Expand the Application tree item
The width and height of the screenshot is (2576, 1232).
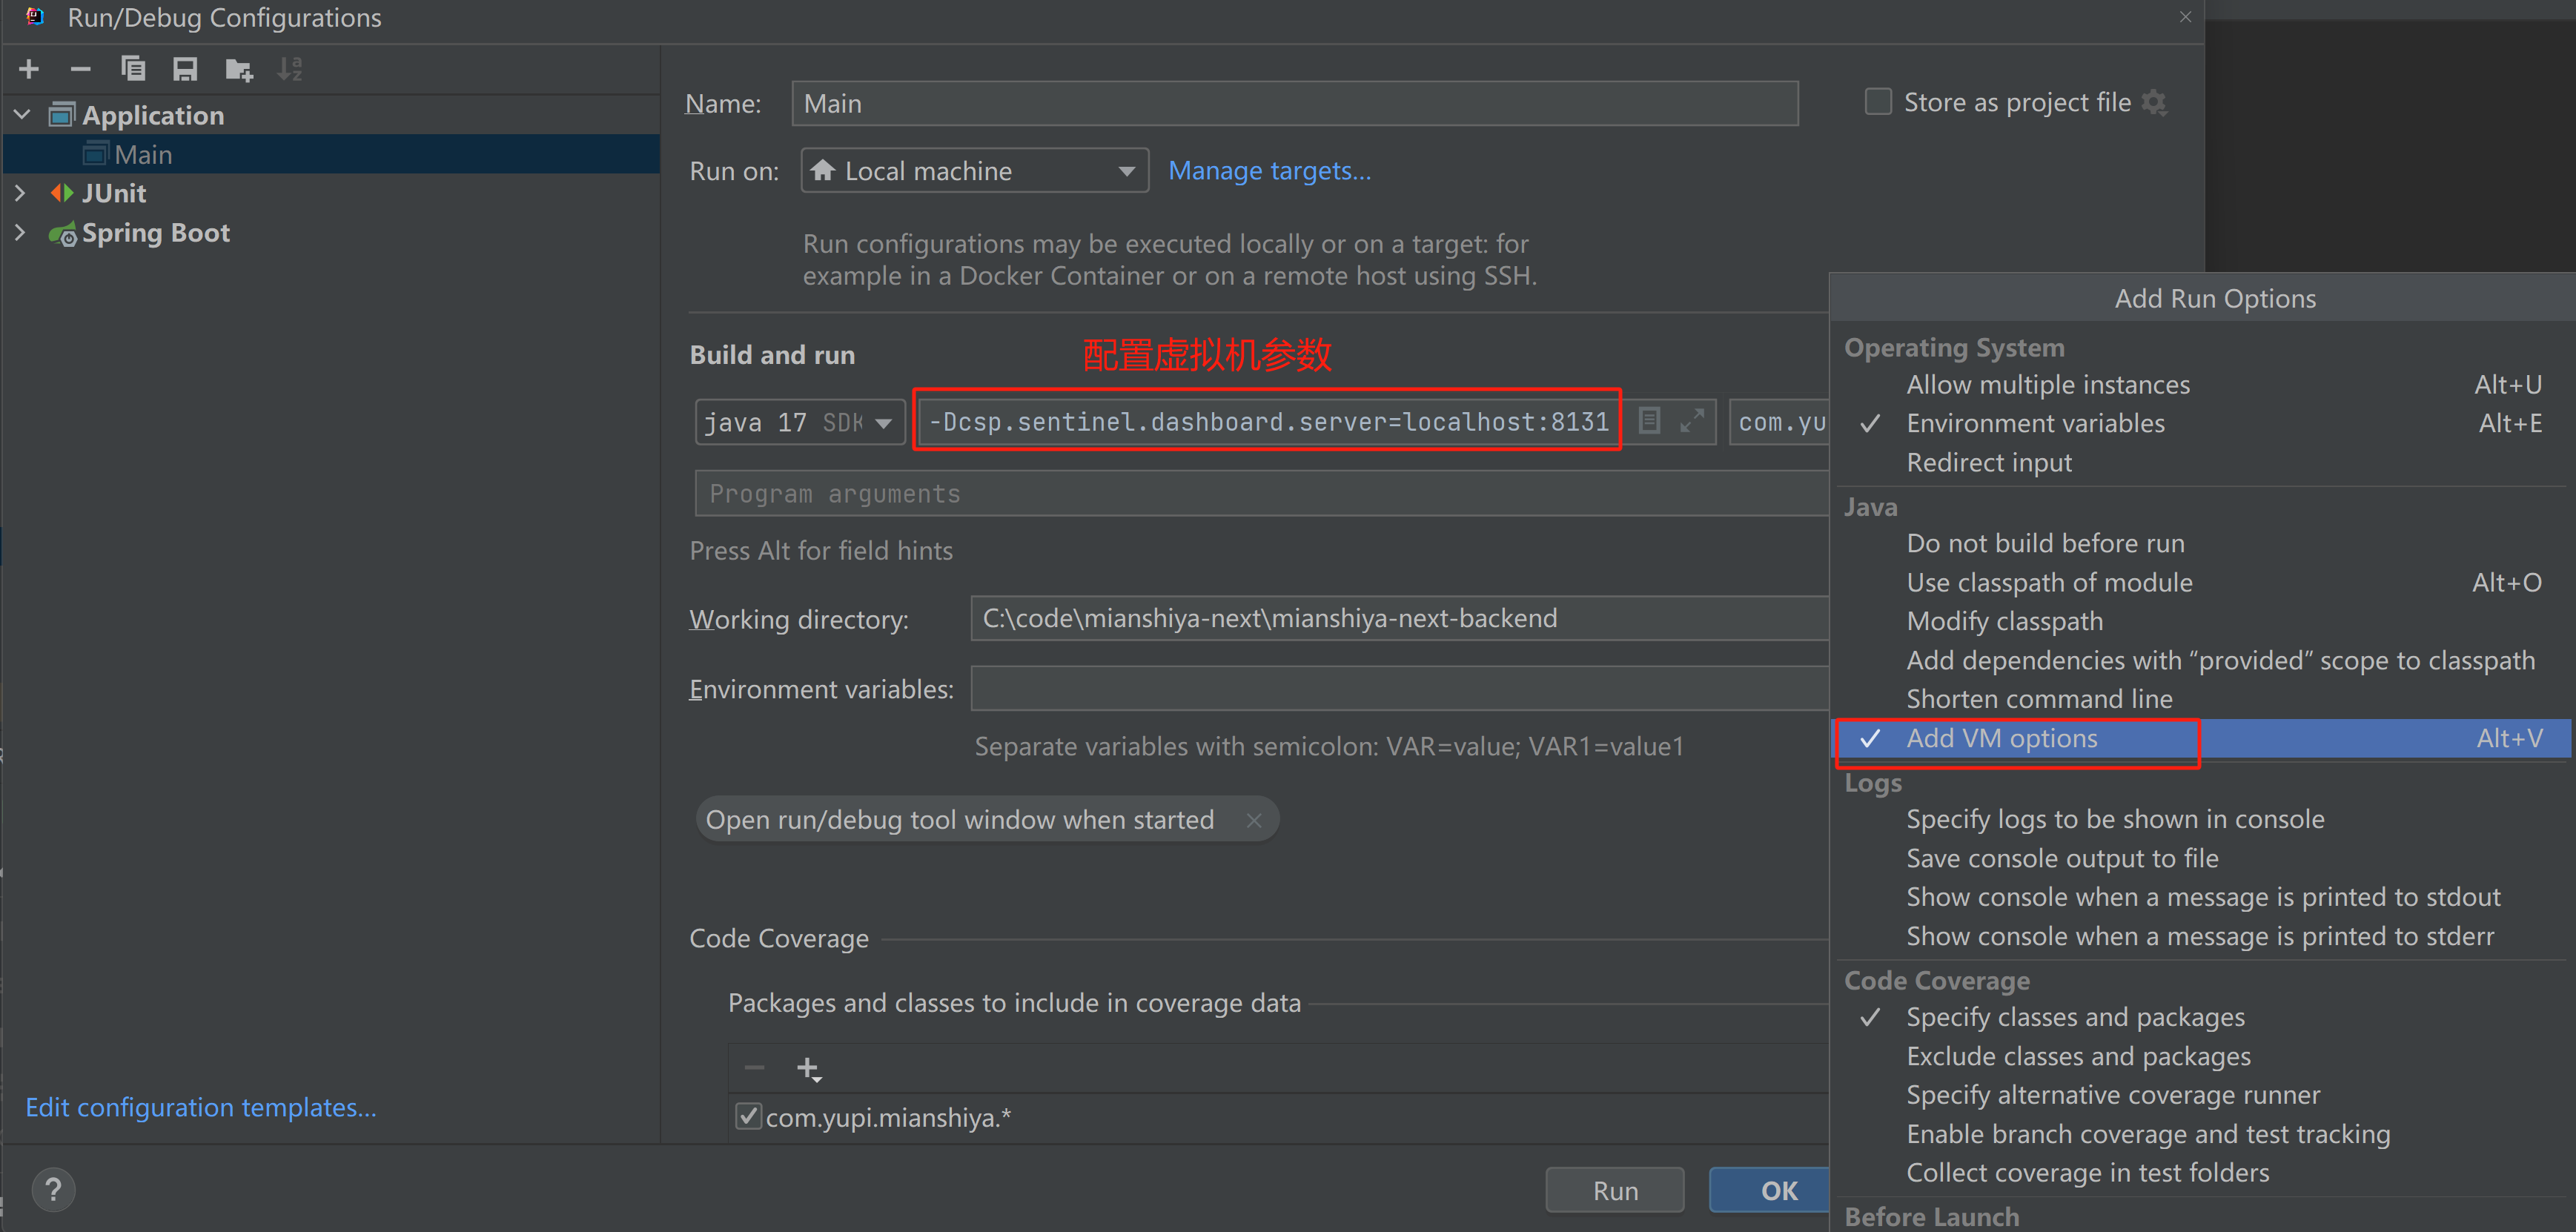click(24, 116)
